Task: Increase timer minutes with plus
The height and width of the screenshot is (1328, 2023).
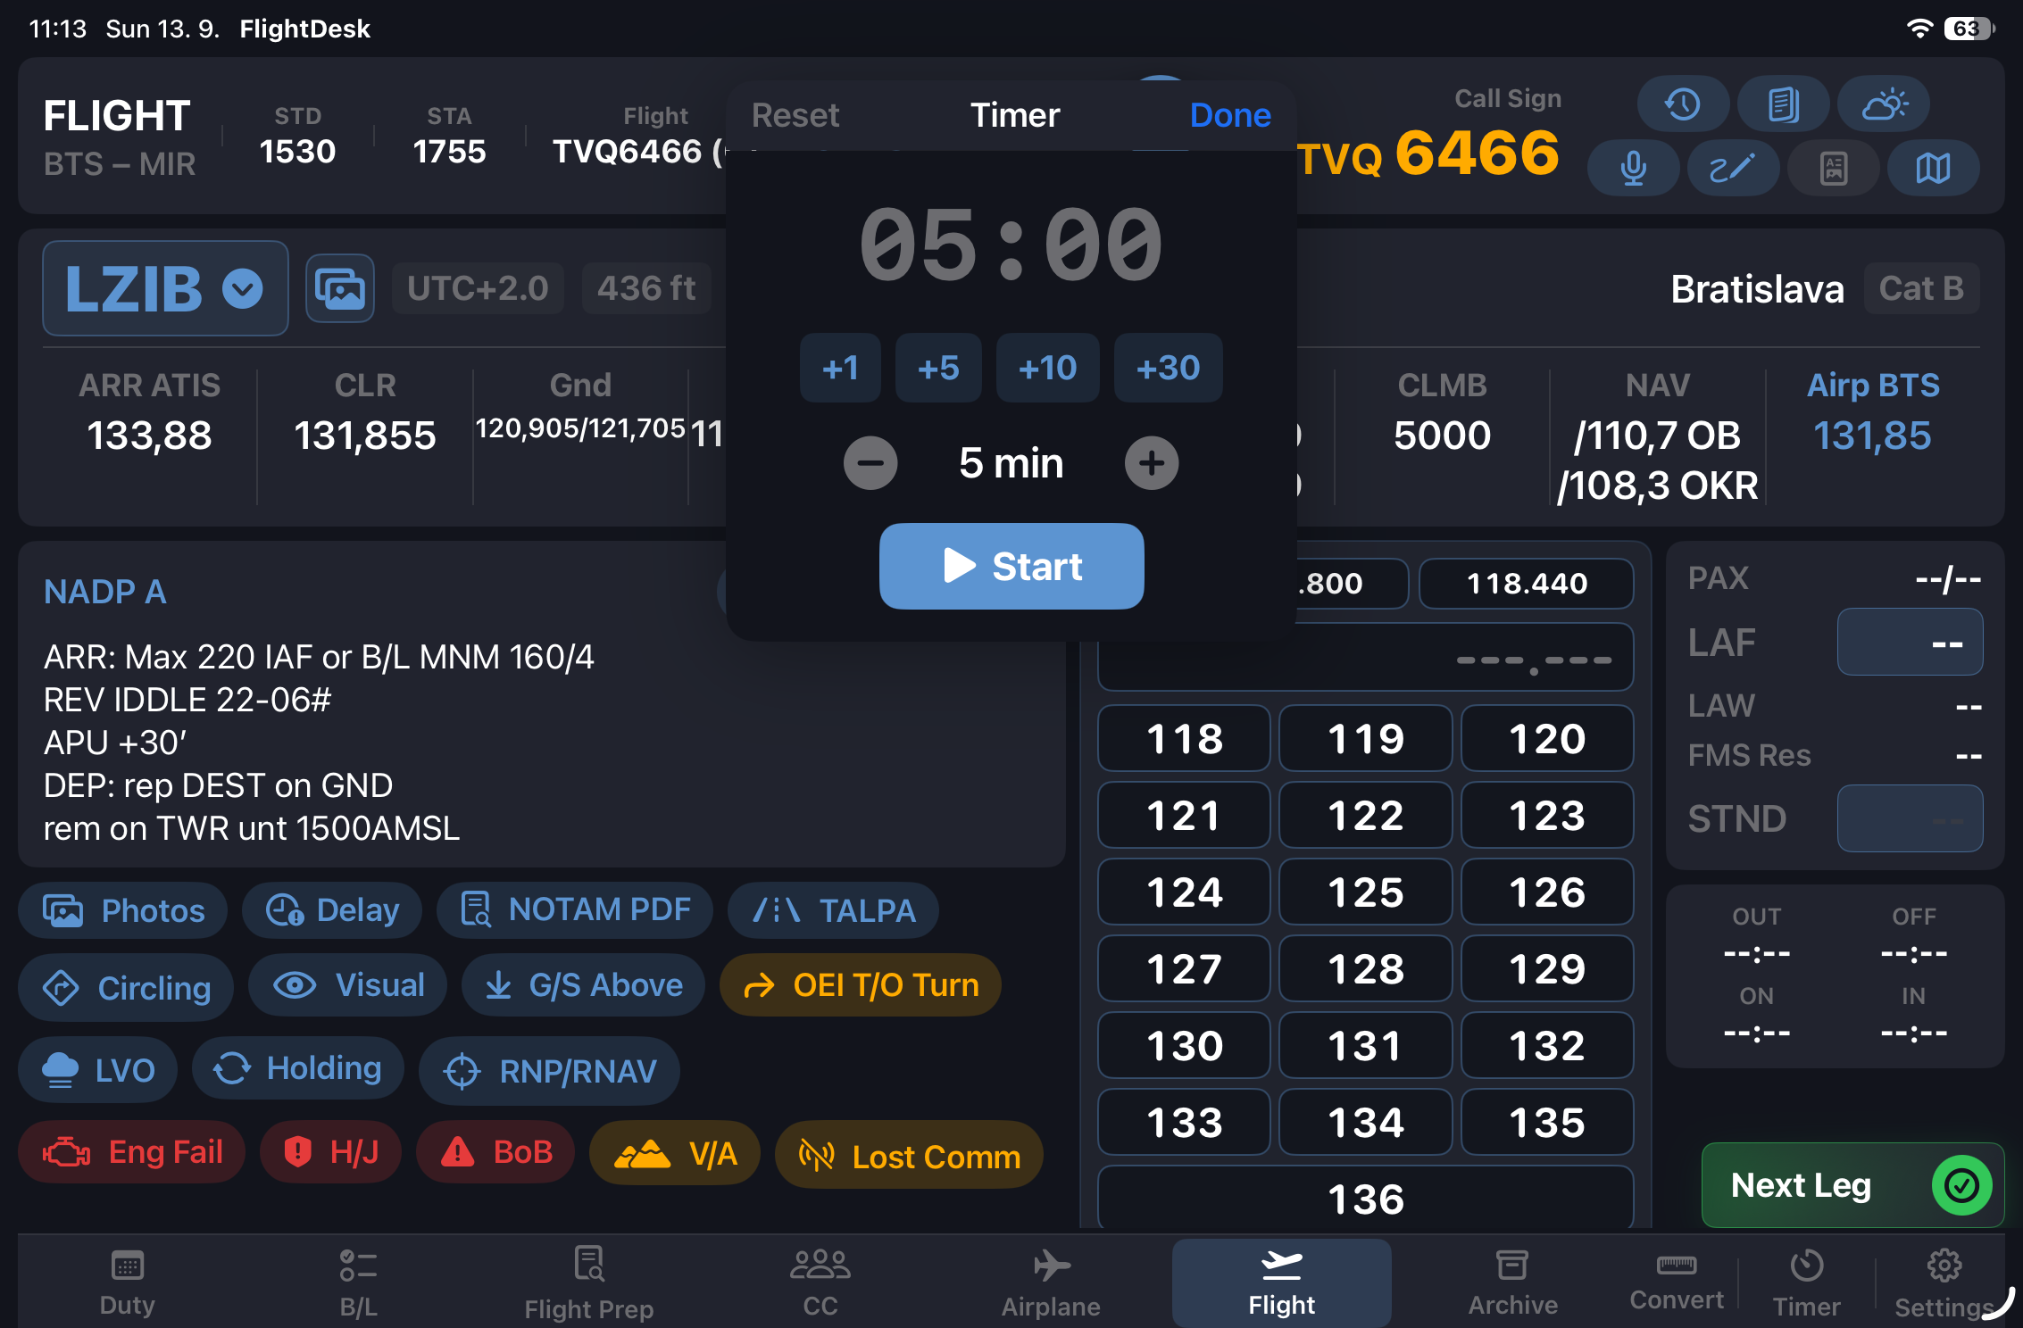Action: pyautogui.click(x=1152, y=463)
